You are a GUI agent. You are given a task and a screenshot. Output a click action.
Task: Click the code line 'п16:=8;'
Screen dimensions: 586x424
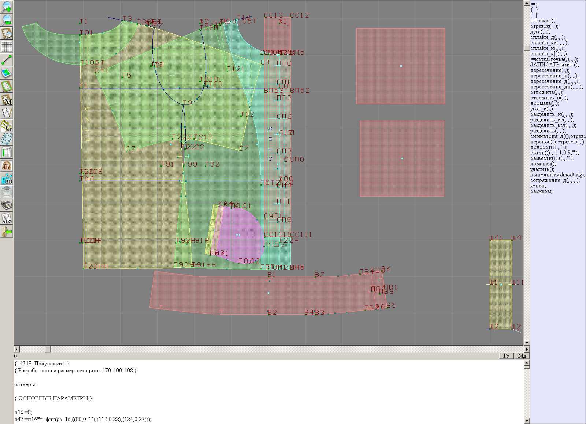tap(23, 412)
